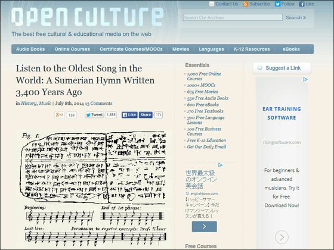
Task: Open the Free K-12 Education link
Action: 206,140
